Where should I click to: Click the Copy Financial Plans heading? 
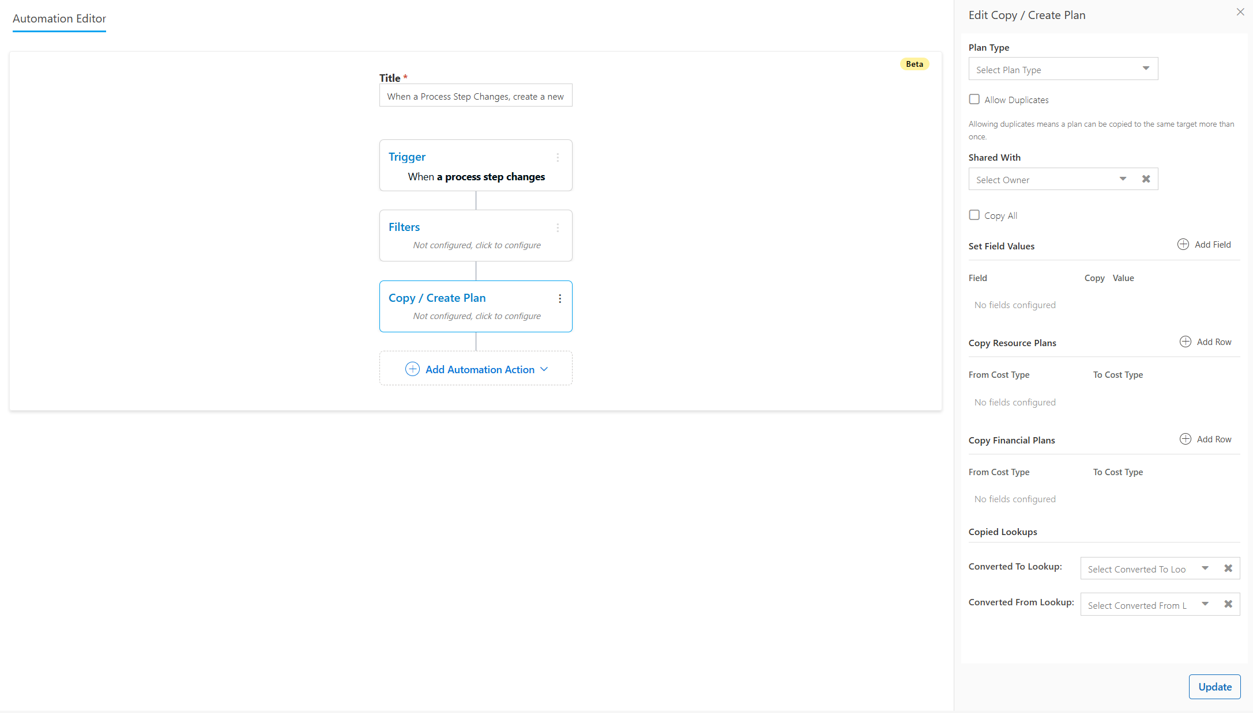(1011, 440)
